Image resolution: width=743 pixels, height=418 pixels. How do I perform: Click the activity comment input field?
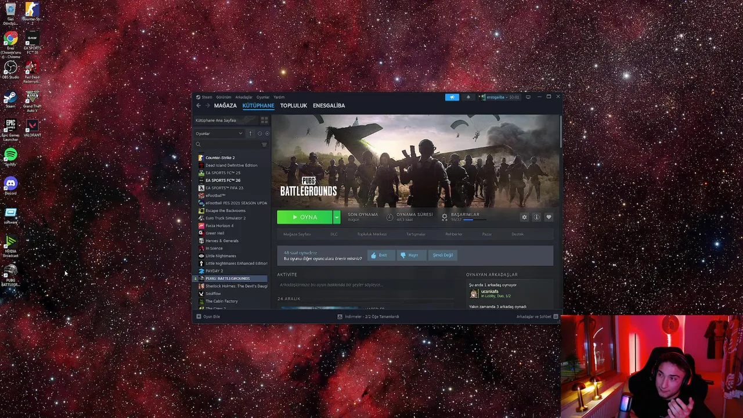click(x=366, y=284)
